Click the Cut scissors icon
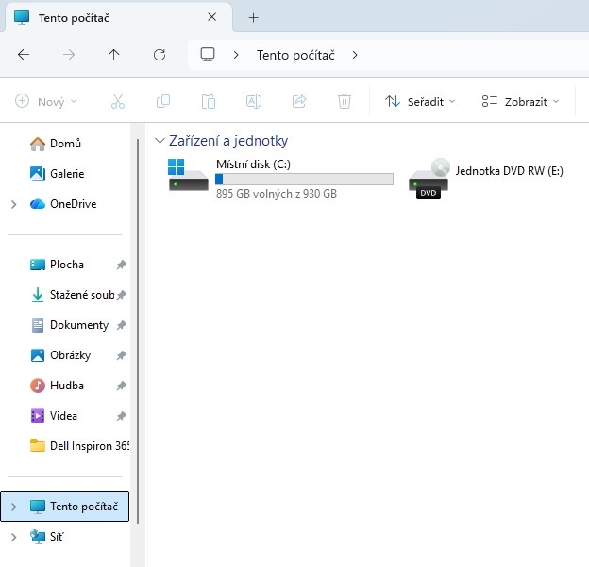The image size is (589, 567). pos(118,101)
